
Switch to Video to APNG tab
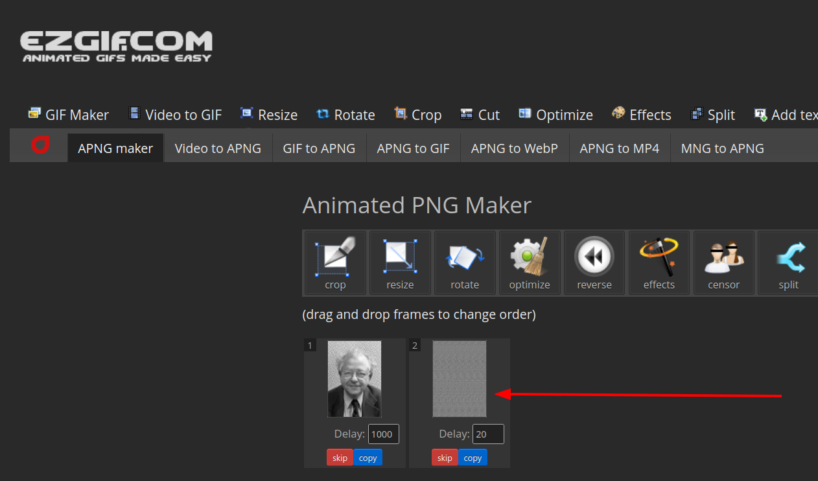coord(218,148)
